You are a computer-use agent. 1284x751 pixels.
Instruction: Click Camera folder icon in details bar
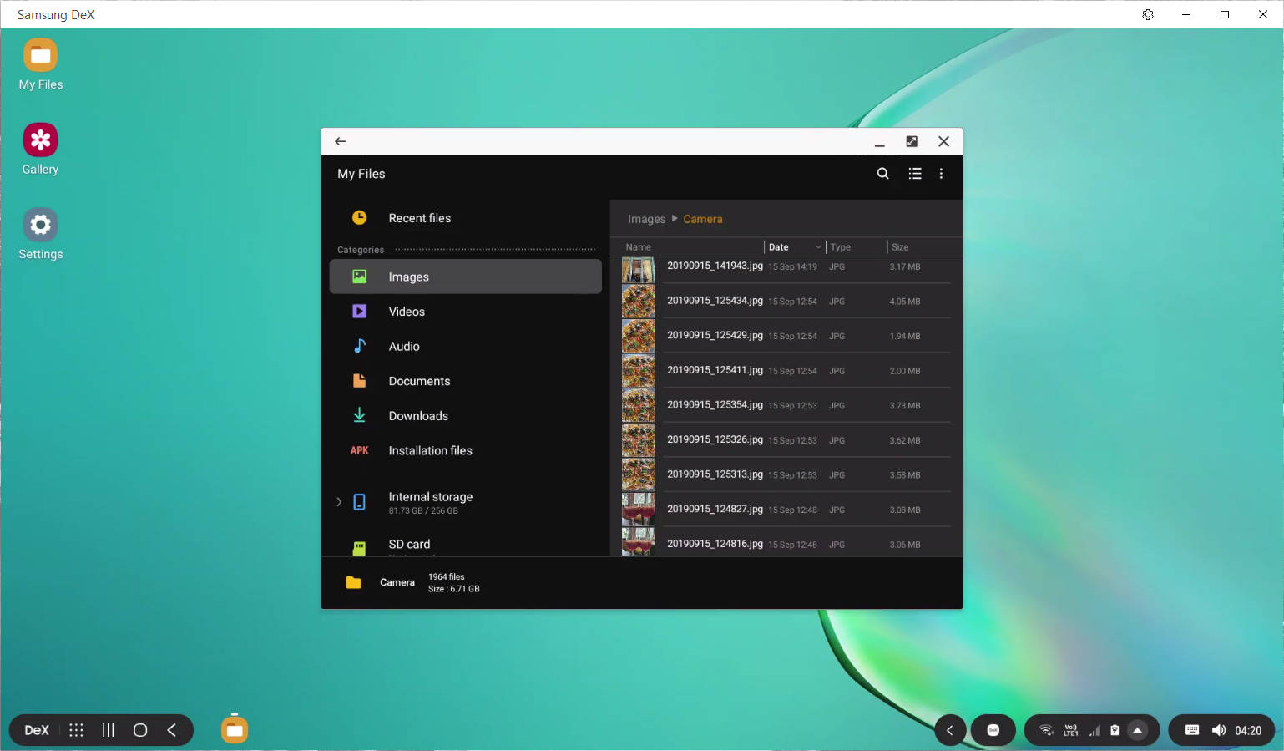tap(353, 582)
